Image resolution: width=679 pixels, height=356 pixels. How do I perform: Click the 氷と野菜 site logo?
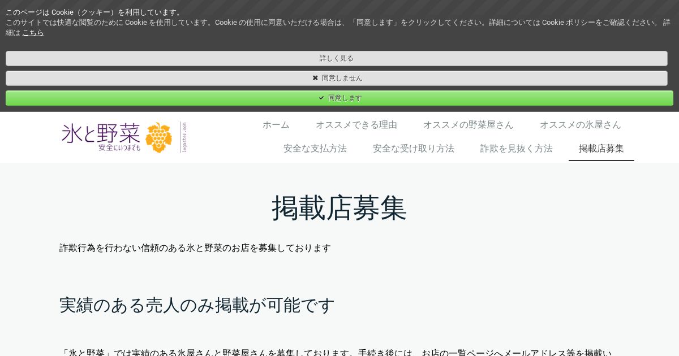click(x=124, y=137)
